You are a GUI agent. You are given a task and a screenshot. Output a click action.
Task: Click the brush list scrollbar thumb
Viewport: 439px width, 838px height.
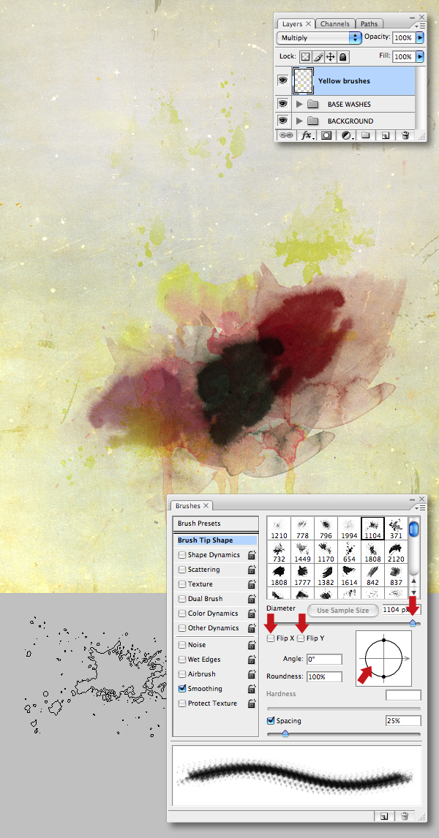(x=414, y=529)
